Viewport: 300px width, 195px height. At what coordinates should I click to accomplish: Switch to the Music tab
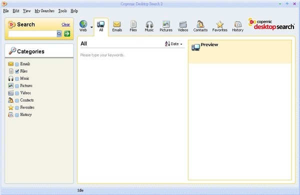(x=149, y=26)
